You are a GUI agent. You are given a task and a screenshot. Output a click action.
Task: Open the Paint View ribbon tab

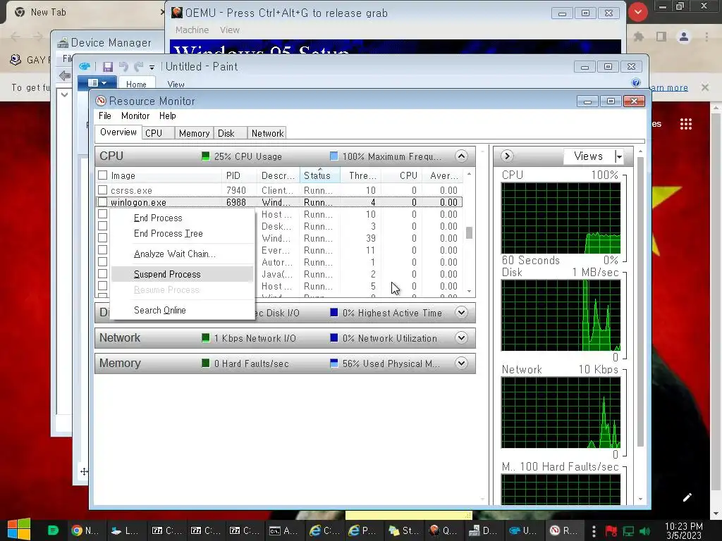point(176,85)
